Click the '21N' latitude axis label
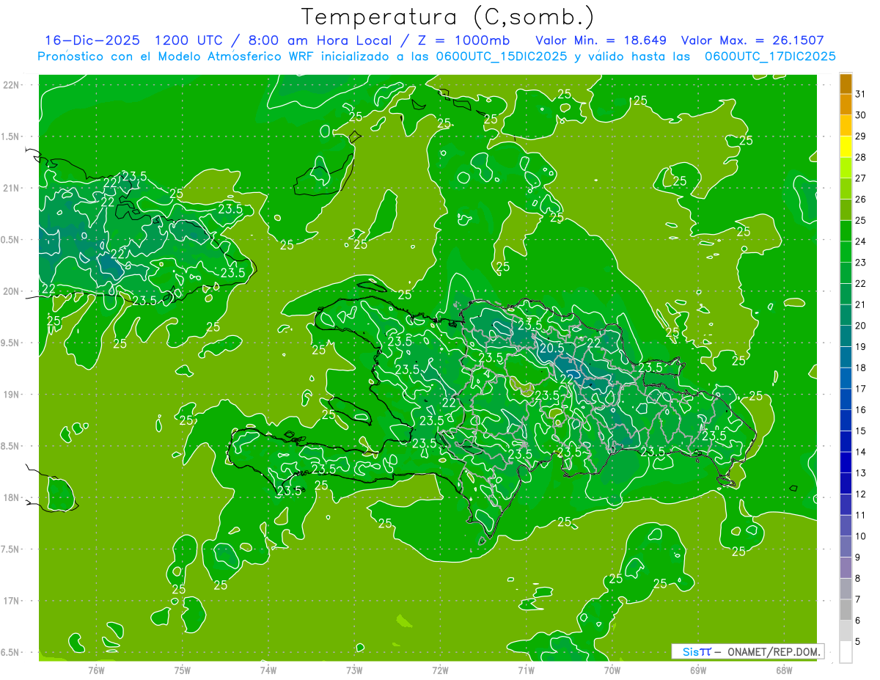The height and width of the screenshot is (680, 880). tap(11, 188)
